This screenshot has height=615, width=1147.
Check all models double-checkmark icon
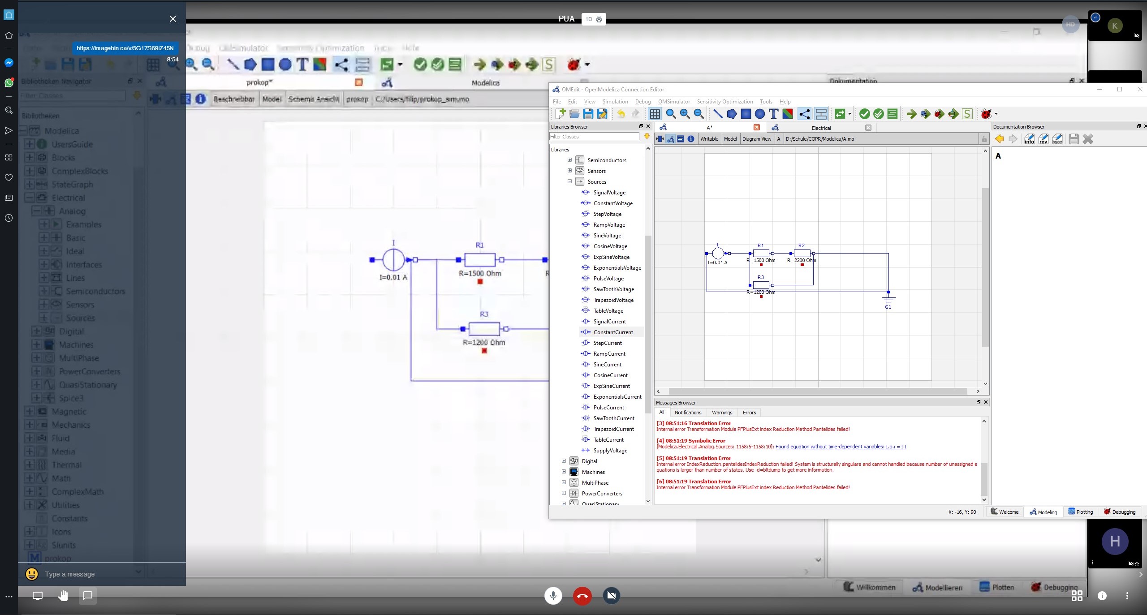click(x=879, y=114)
